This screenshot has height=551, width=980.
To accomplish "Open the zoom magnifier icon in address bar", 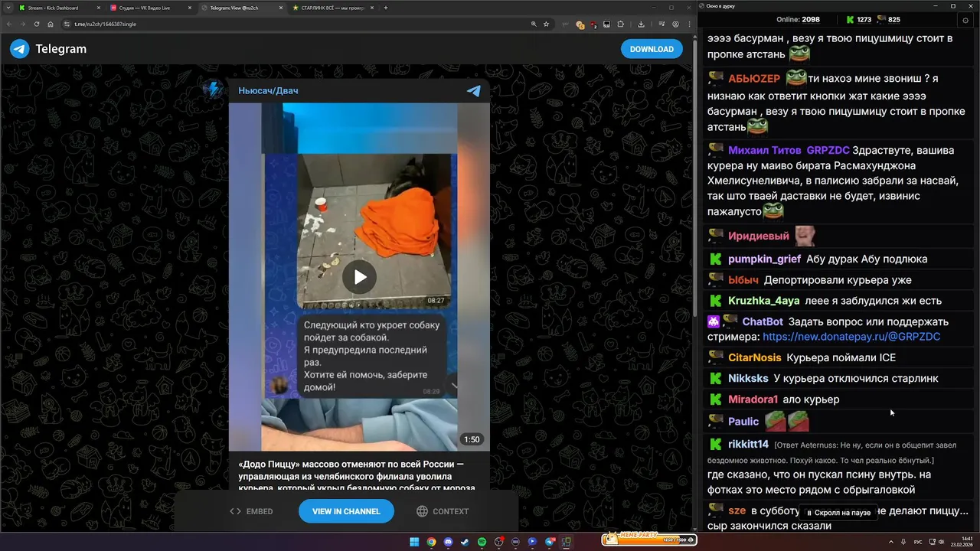I will pyautogui.click(x=533, y=24).
